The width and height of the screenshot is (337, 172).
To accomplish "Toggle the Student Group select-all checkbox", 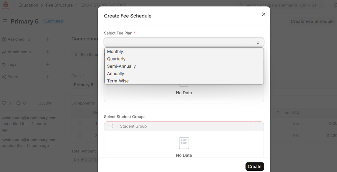I will pos(111,126).
